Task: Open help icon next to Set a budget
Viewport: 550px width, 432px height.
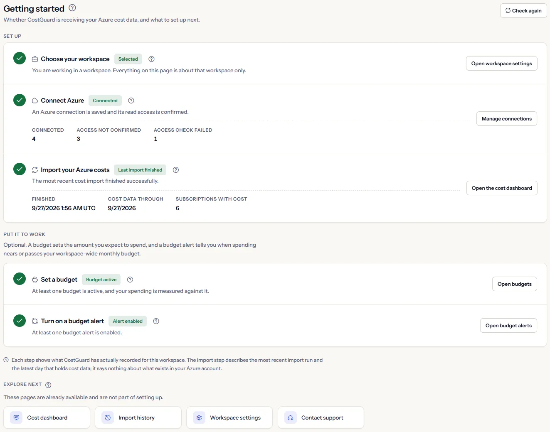Action: 130,280
